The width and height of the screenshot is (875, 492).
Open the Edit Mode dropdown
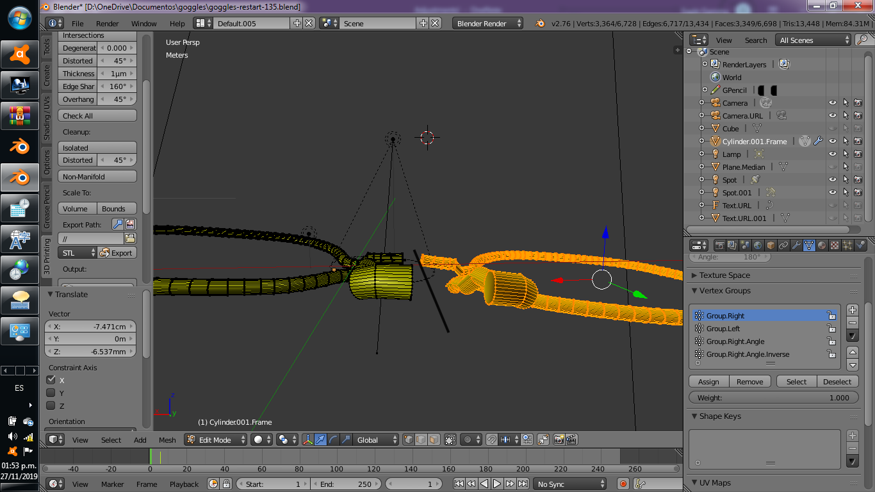pyautogui.click(x=216, y=439)
